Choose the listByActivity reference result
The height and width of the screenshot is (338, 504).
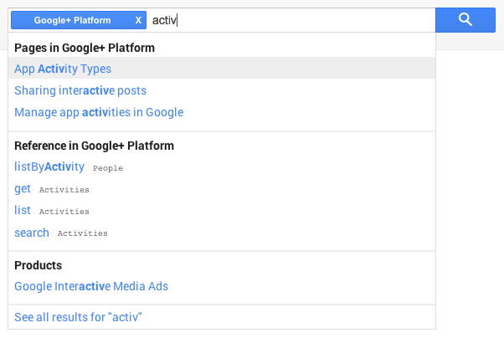pos(49,167)
